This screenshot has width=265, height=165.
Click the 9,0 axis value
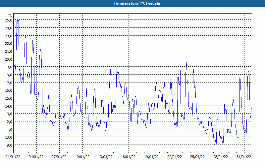[x=10, y=145]
